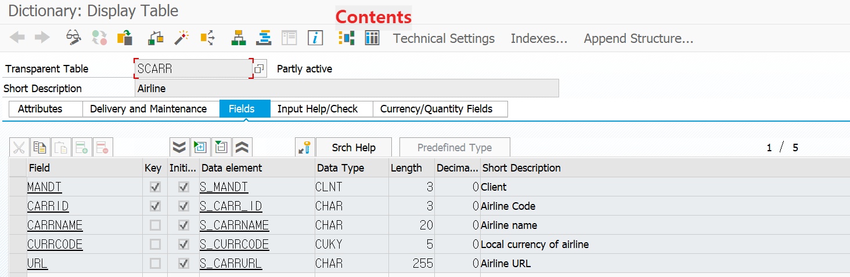Toggle Initial Values checkbox for CARRNAME
This screenshot has height=277, width=850.
point(183,225)
